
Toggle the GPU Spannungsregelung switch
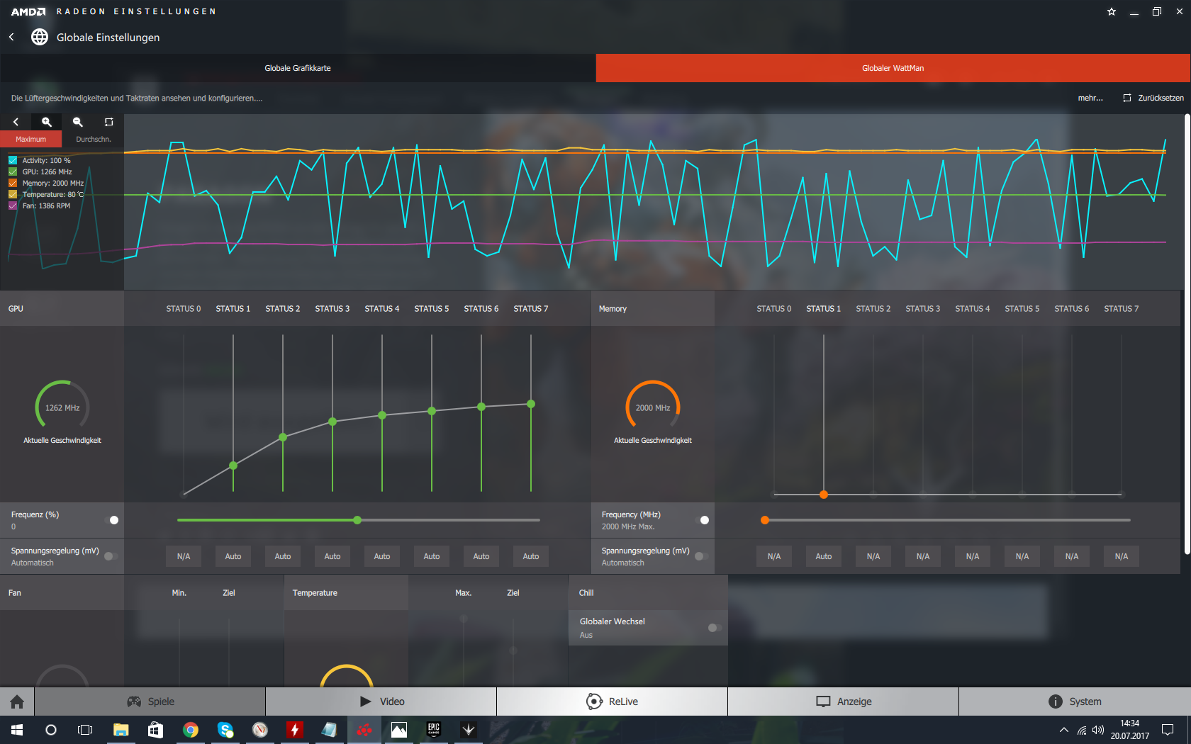[111, 556]
